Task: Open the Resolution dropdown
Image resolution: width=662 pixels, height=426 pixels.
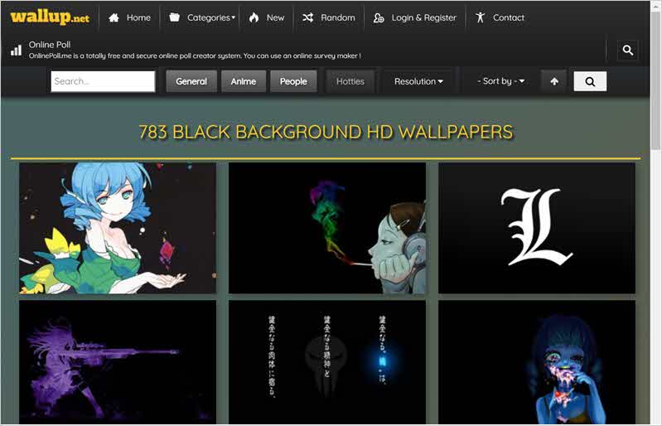Action: (418, 81)
